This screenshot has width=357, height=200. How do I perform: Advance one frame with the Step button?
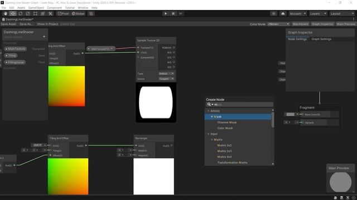pos(181,13)
